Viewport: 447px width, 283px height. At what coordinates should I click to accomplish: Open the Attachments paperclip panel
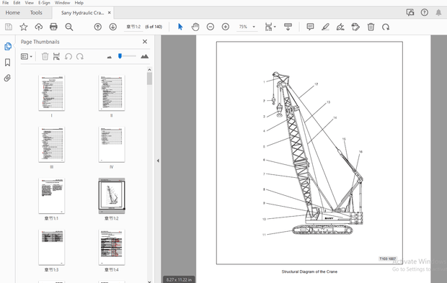click(x=8, y=78)
